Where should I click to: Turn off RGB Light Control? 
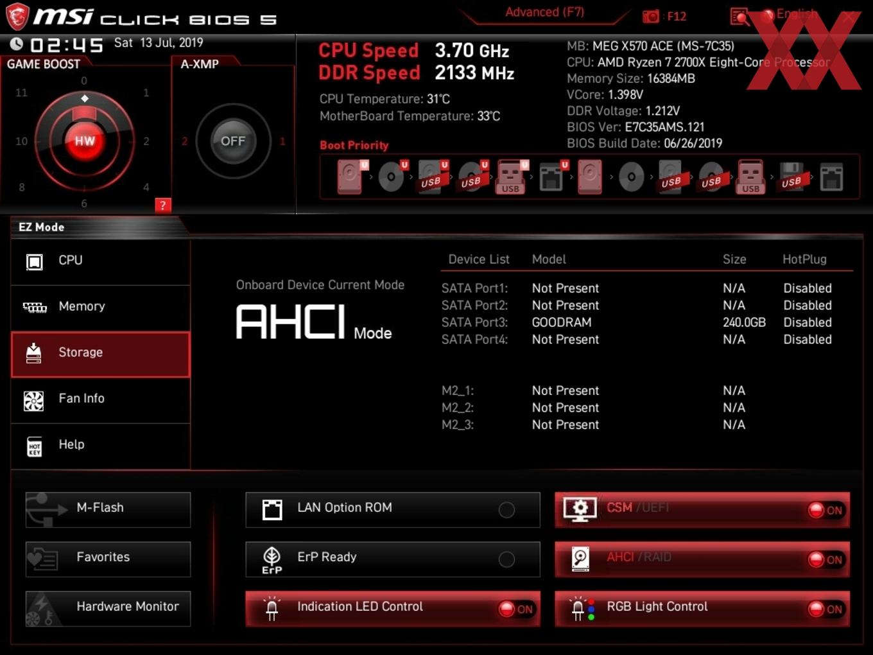pyautogui.click(x=702, y=608)
